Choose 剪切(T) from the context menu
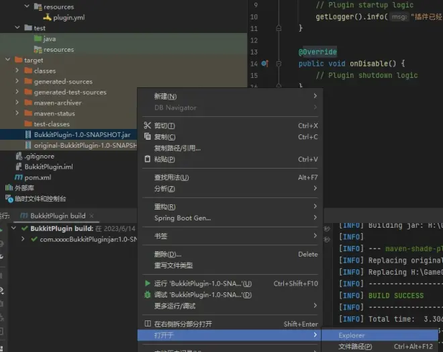The height and width of the screenshot is (352, 443). point(230,126)
